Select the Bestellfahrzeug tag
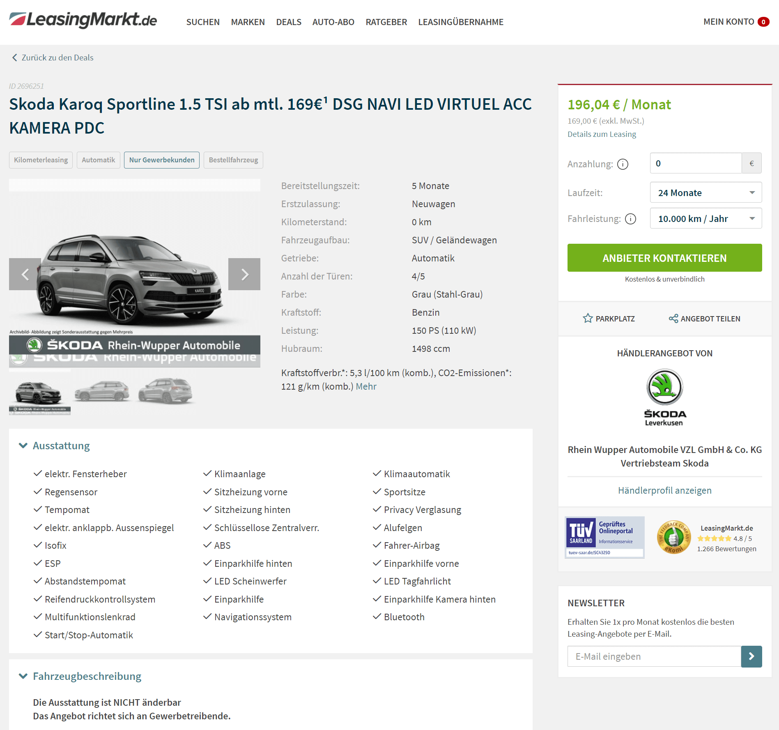779x730 pixels. click(x=233, y=160)
